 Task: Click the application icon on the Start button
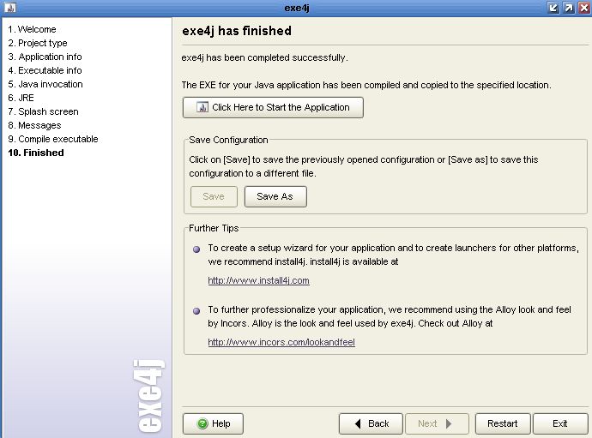click(202, 107)
